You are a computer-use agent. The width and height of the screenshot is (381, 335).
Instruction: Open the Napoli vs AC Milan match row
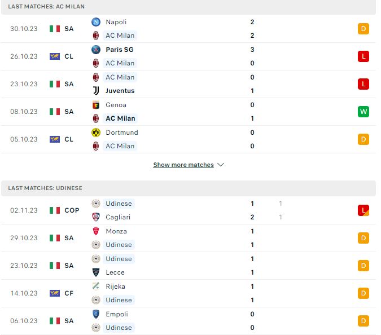(x=189, y=29)
